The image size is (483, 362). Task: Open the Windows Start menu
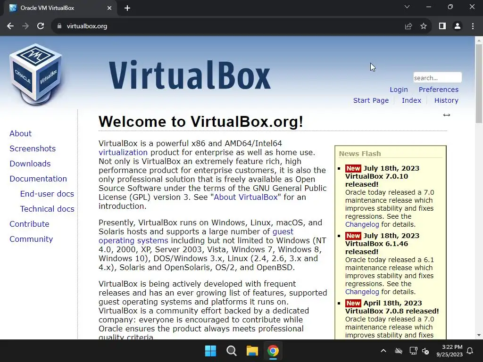[211, 351]
